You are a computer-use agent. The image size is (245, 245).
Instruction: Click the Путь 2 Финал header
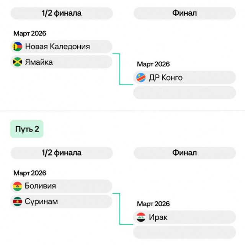(x=185, y=153)
